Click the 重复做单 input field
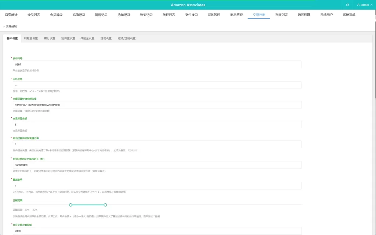The height and width of the screenshot is (235, 376). click(x=157, y=186)
